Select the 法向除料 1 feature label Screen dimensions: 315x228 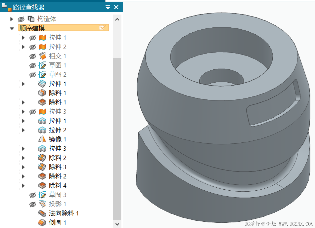[x=64, y=213]
